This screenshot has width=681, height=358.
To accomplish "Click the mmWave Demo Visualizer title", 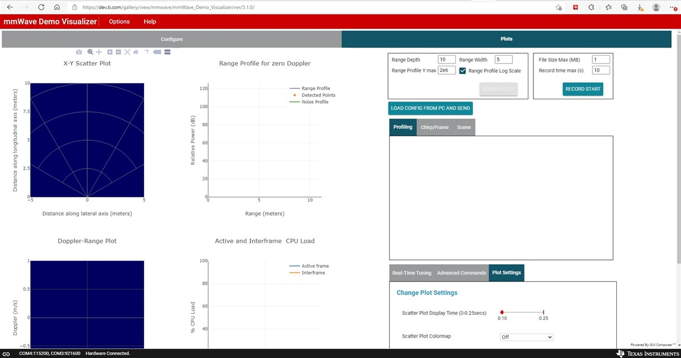I will pyautogui.click(x=50, y=22).
